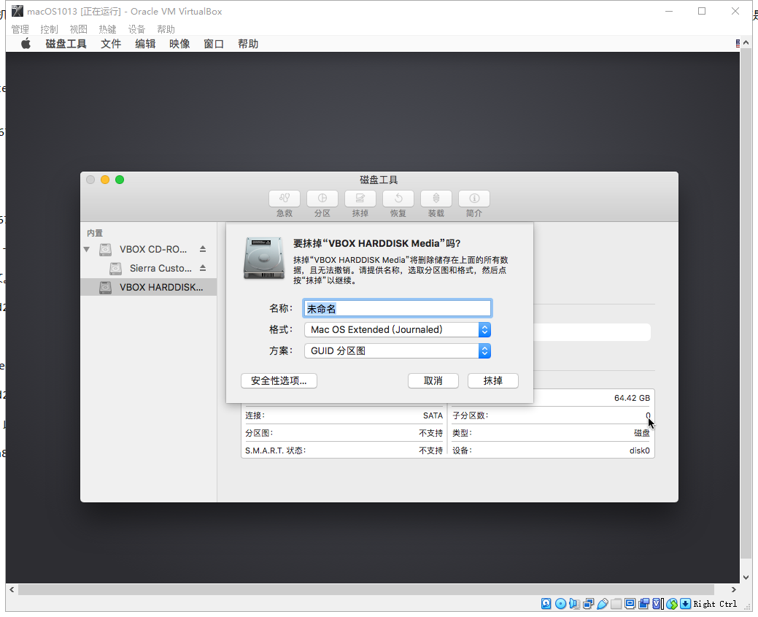Click the Partition (分区) toolbar icon
Screen dimensions: 758x617
(x=322, y=199)
